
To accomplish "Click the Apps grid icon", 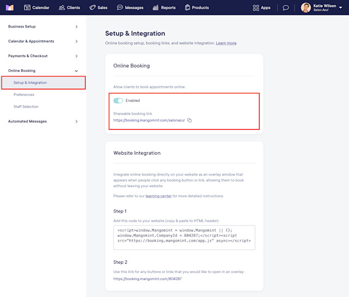I will [256, 8].
